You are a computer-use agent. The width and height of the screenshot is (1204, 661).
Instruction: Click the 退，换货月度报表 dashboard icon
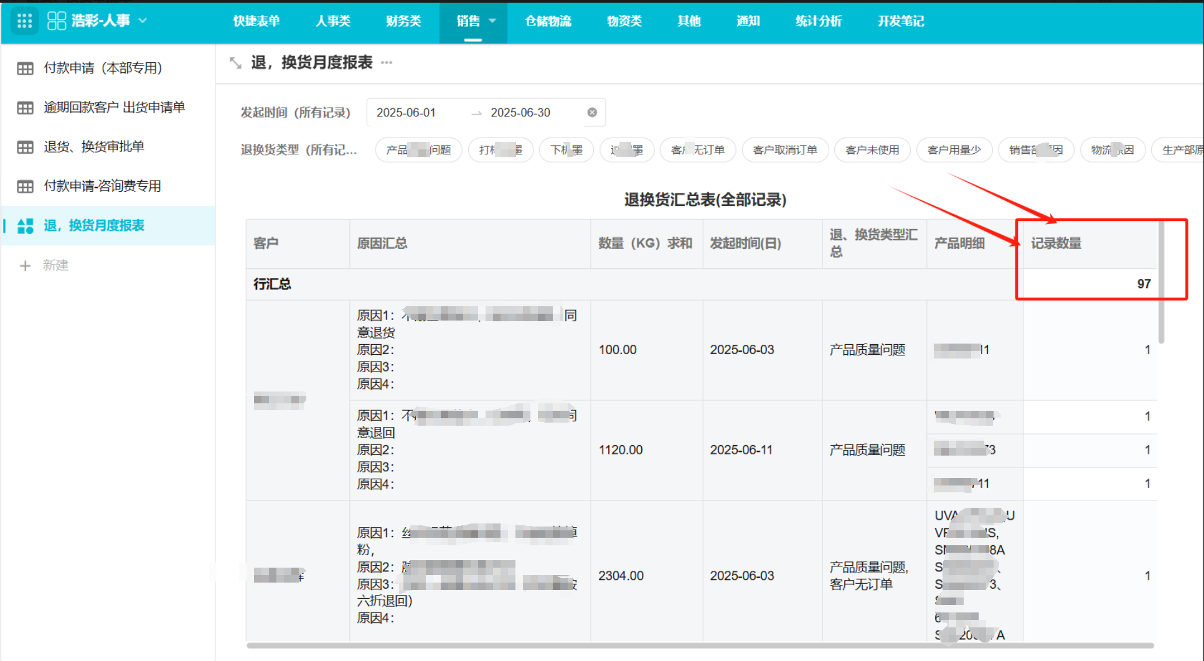pyautogui.click(x=26, y=226)
